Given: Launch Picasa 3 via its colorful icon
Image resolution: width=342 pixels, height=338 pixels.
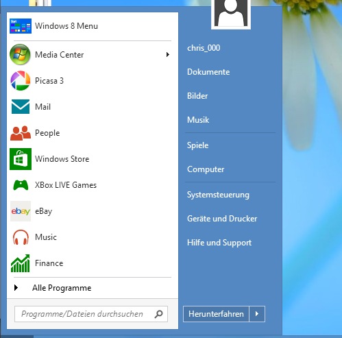Looking at the screenshot, I should pyautogui.click(x=21, y=80).
